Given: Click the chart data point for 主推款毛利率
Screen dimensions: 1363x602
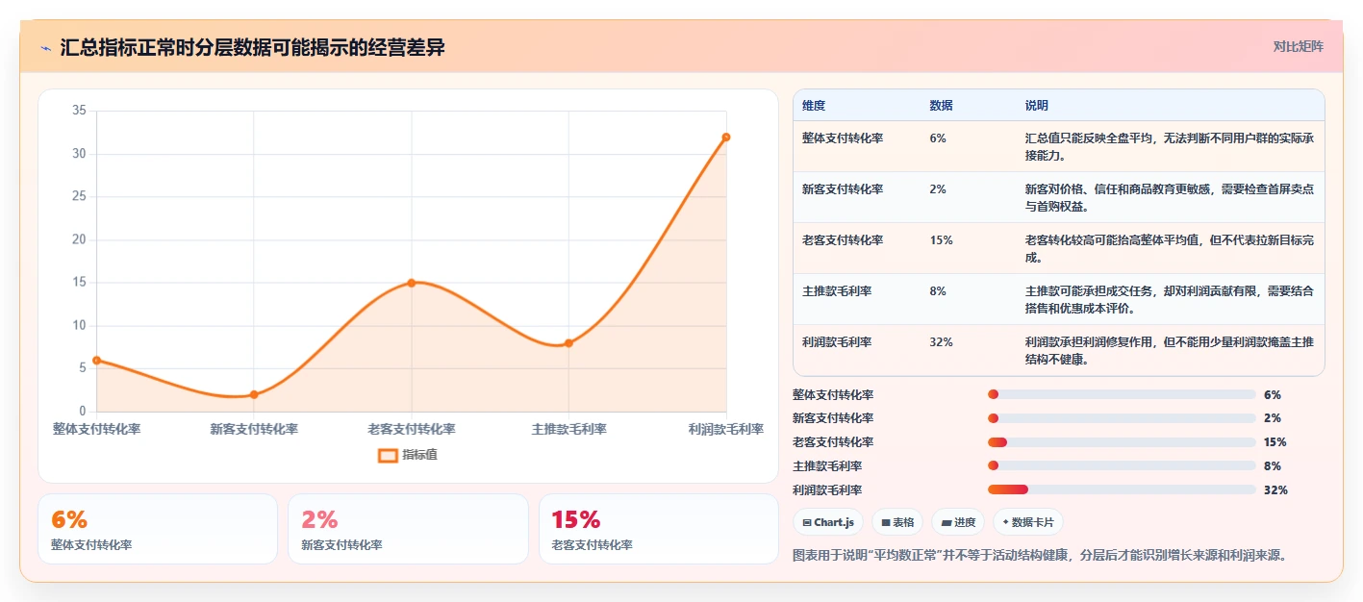Looking at the screenshot, I should pyautogui.click(x=568, y=343).
